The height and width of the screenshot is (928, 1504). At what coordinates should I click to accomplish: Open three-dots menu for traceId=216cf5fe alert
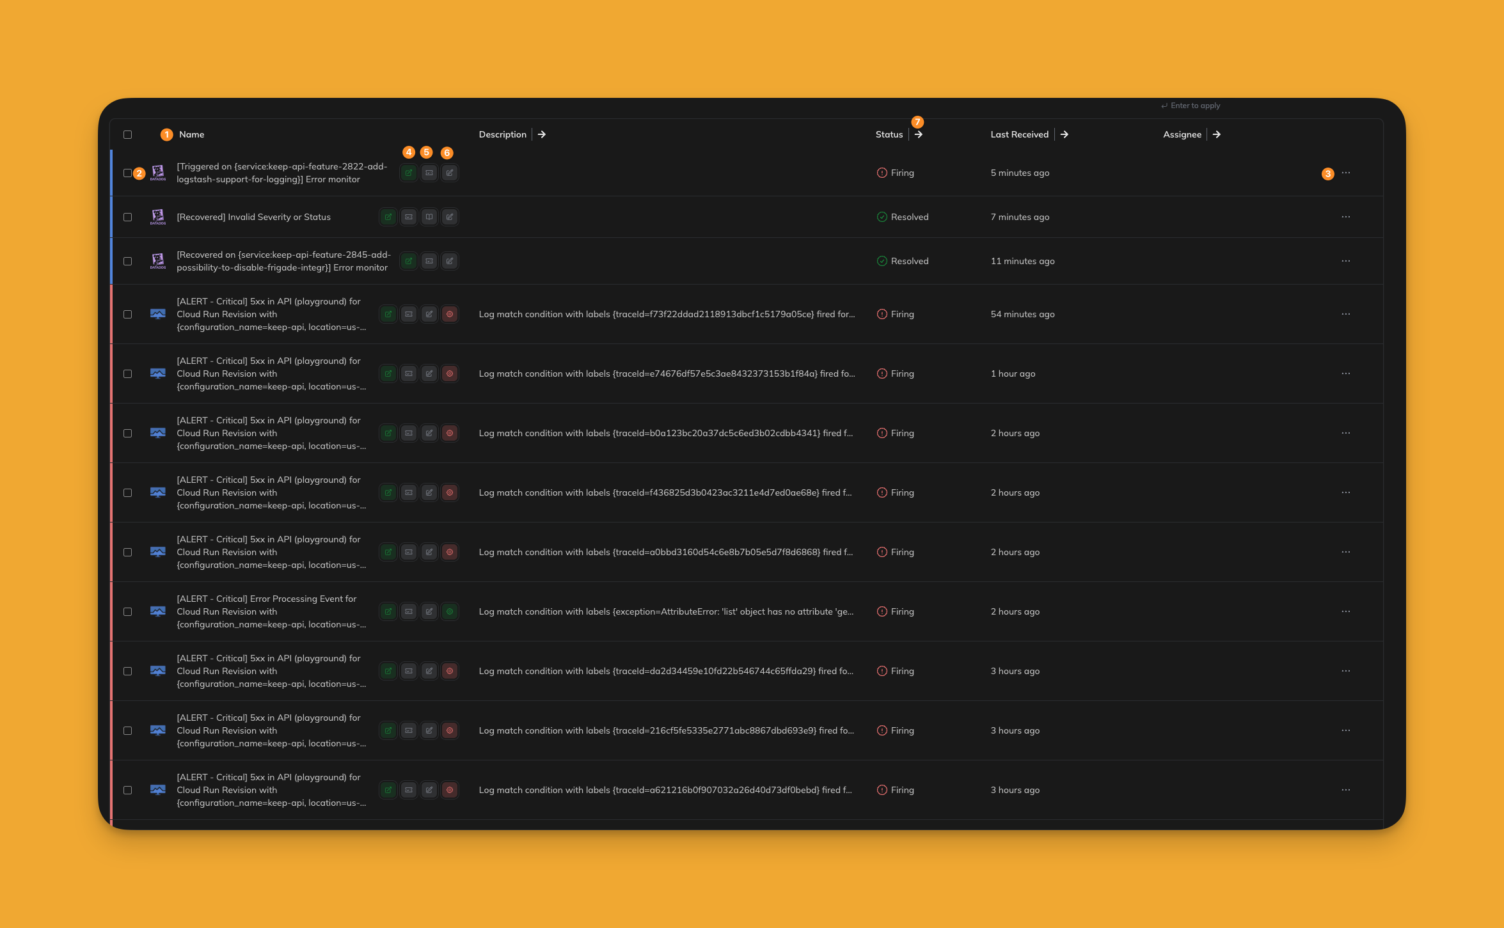[1345, 730]
